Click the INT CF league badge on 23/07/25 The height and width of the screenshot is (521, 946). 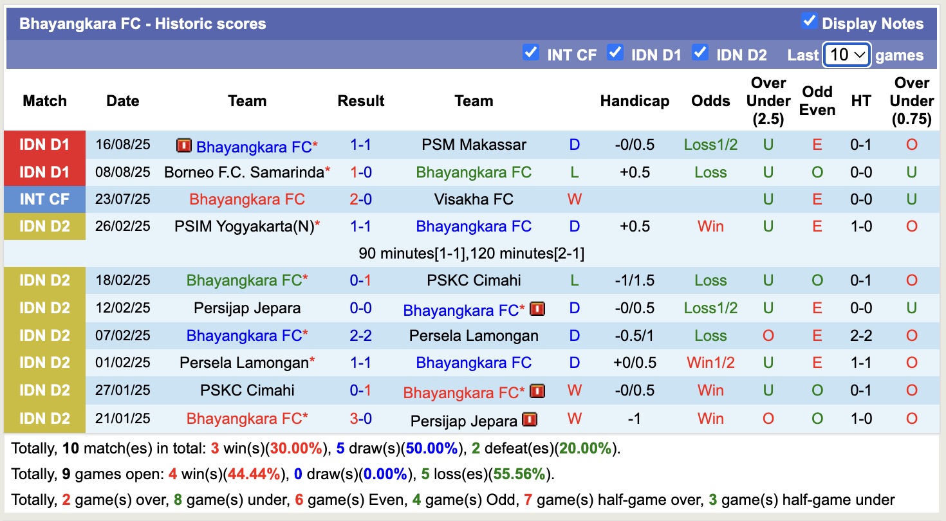click(x=44, y=199)
